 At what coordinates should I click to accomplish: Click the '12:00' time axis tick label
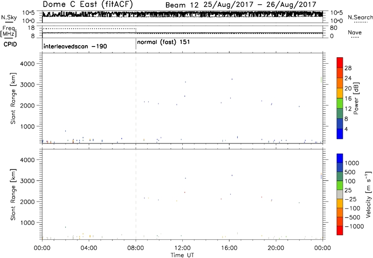point(182,248)
